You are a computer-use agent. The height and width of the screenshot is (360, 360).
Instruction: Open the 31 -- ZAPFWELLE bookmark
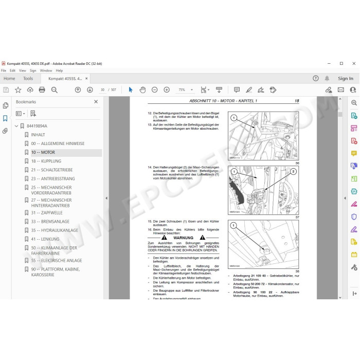[x=47, y=212]
